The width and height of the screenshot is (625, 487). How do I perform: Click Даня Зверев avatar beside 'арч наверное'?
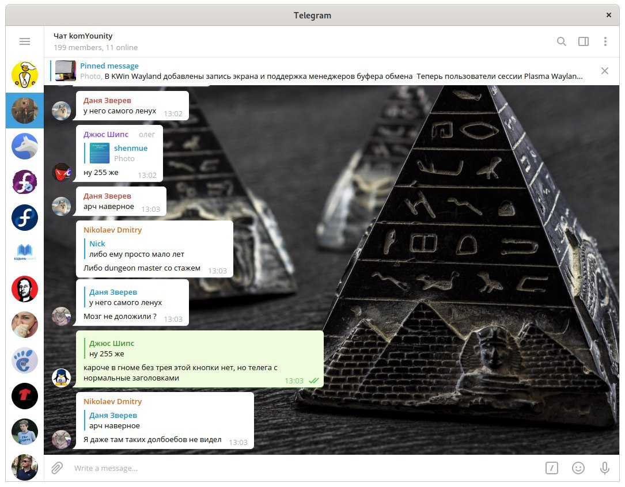(x=62, y=206)
